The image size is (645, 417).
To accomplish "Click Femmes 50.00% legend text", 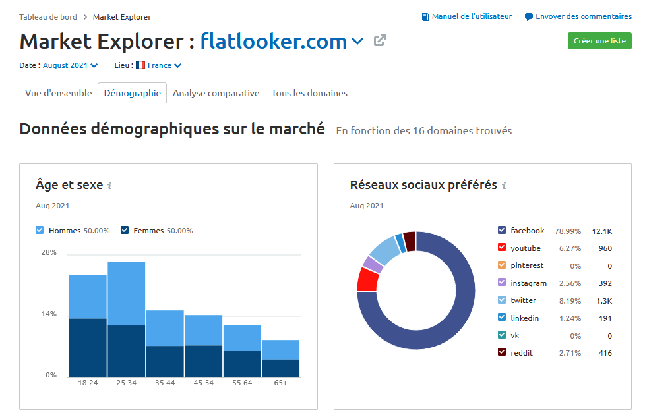I will pos(163,231).
